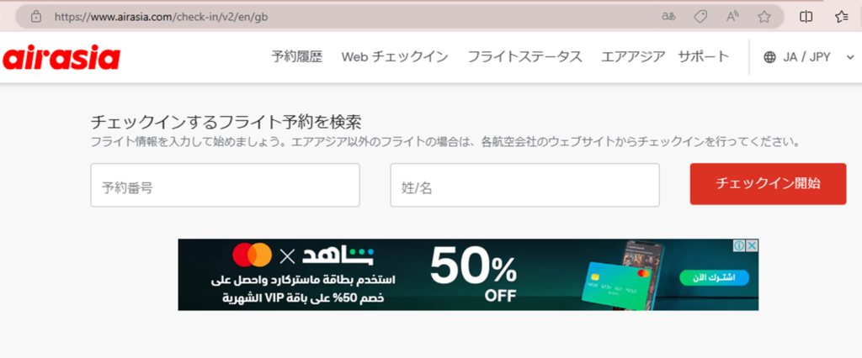The image size is (862, 358).
Task: Focus the 姓/名 input field
Action: [x=524, y=185]
